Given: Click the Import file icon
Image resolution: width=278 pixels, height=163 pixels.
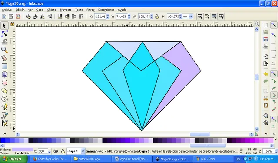Looking at the screenshot, I should click(x=265, y=57).
